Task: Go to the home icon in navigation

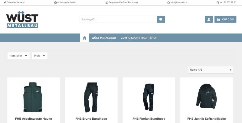Action: [85, 38]
